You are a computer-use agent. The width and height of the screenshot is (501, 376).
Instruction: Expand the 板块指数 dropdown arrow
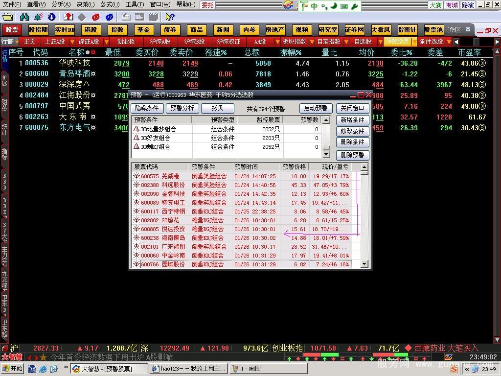311,42
